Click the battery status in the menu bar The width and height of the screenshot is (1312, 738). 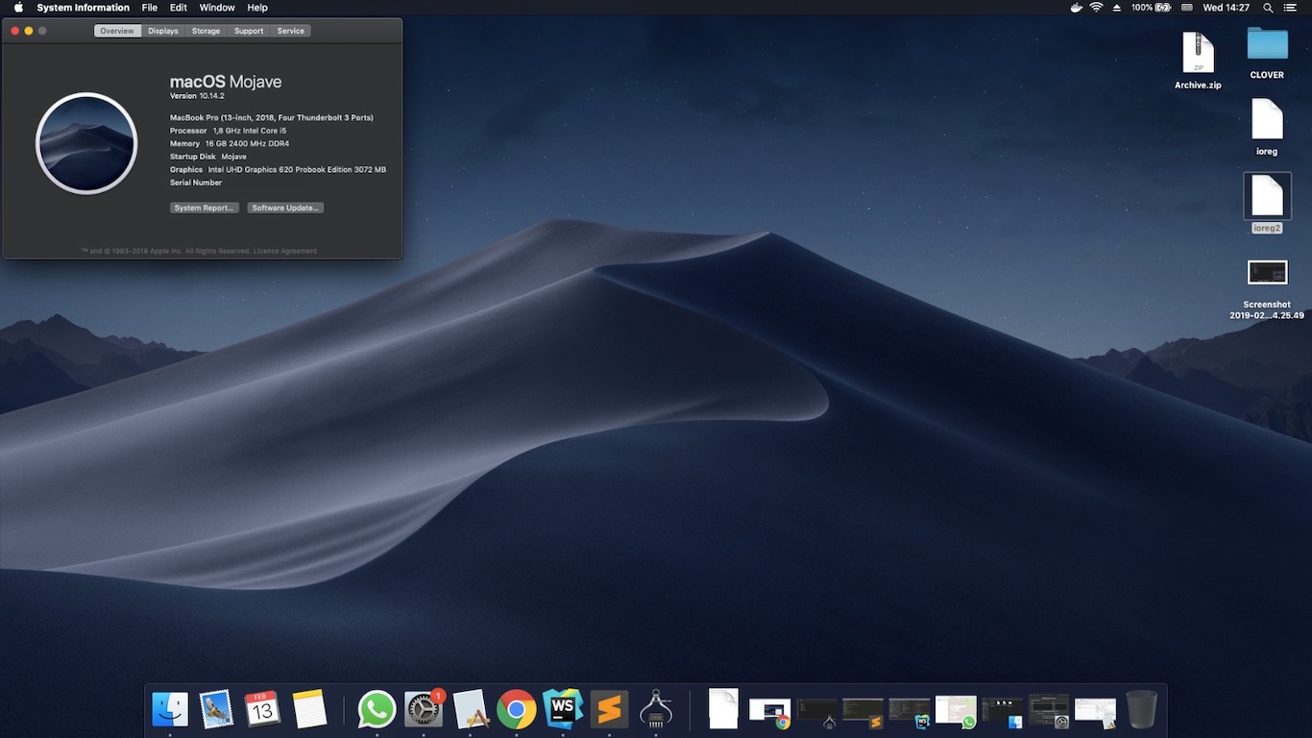(x=1152, y=8)
